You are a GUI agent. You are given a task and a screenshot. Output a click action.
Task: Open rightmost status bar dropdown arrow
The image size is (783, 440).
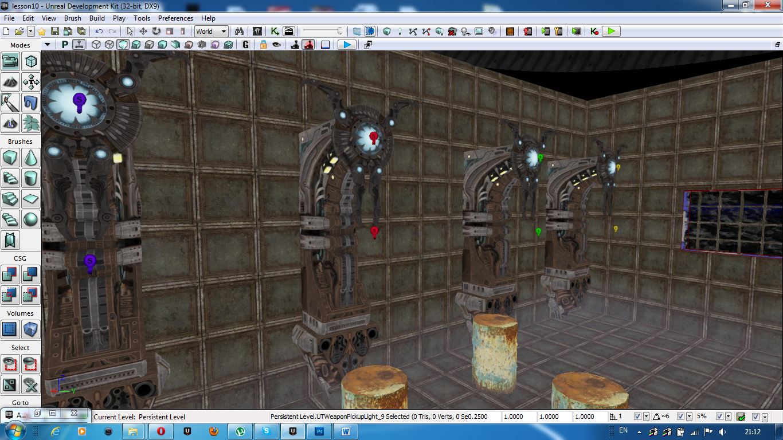(765, 417)
